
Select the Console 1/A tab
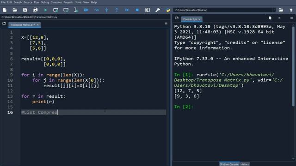(190, 19)
